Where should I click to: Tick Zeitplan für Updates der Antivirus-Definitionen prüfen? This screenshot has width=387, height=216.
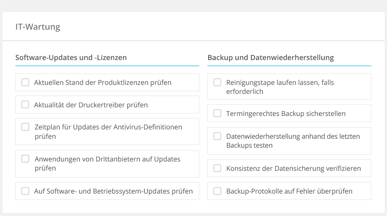click(25, 127)
